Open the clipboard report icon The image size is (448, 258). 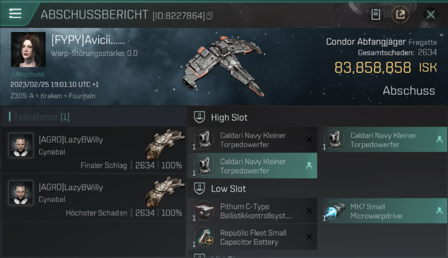(376, 14)
